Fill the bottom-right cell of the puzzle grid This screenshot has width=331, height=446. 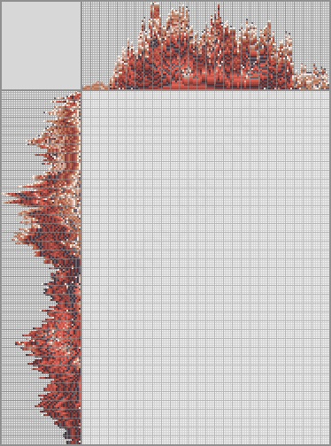[x=328, y=443]
